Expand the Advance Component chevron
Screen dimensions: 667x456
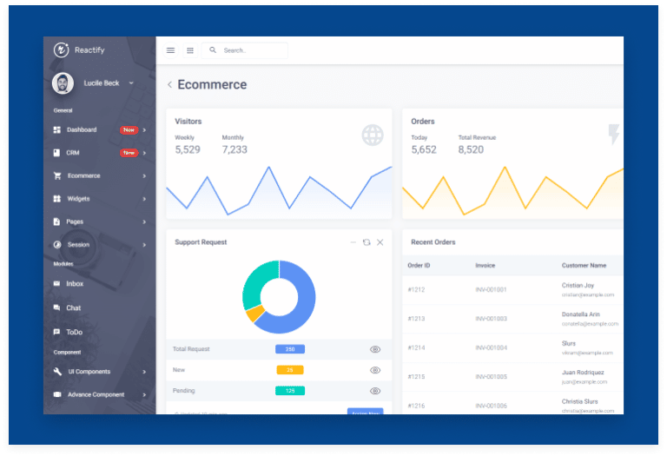click(145, 394)
